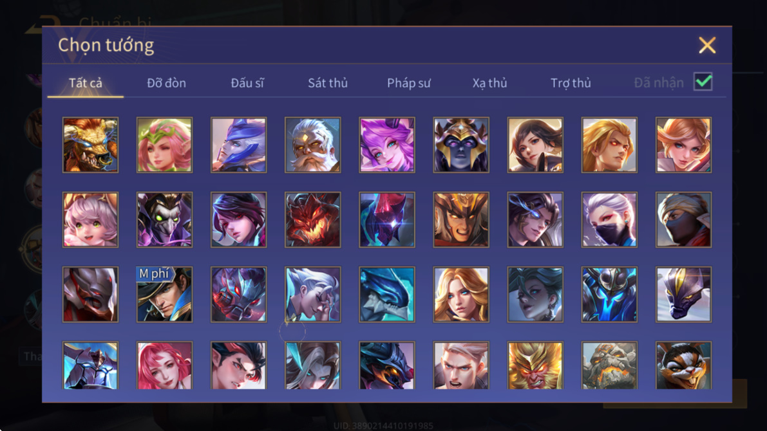The width and height of the screenshot is (767, 431).
Task: Open the Sát thủ tab
Action: coord(328,83)
